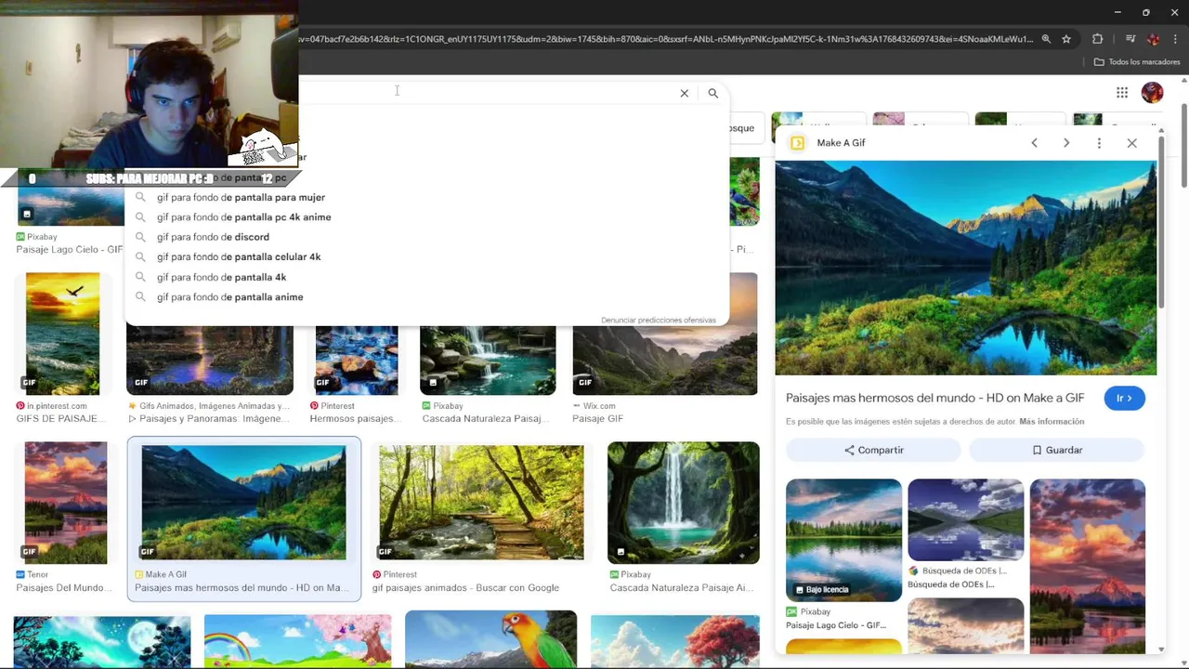
Task: Open the preview panel three-dot options
Action: point(1099,143)
